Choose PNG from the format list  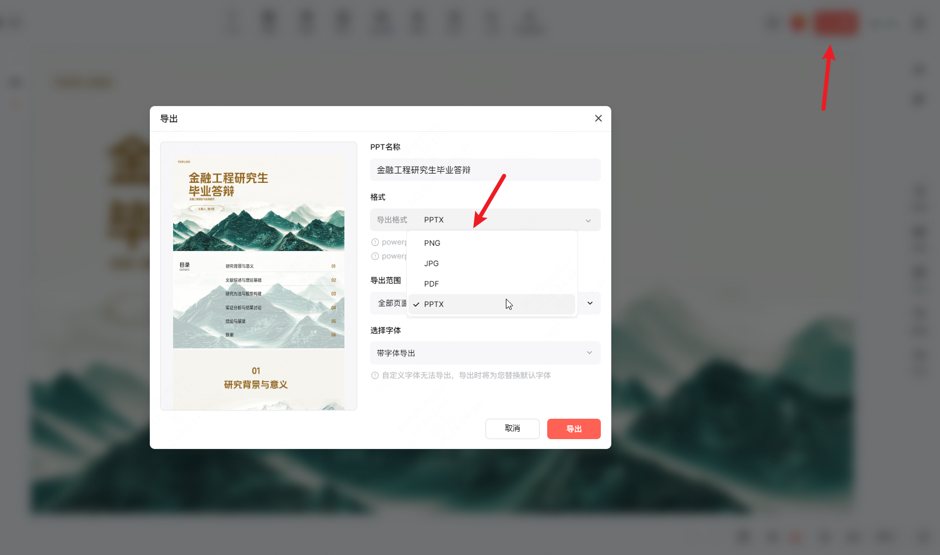point(491,243)
